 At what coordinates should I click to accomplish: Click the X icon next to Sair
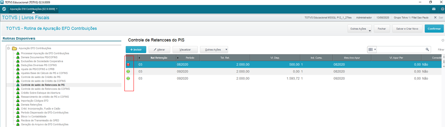coord(435,17)
